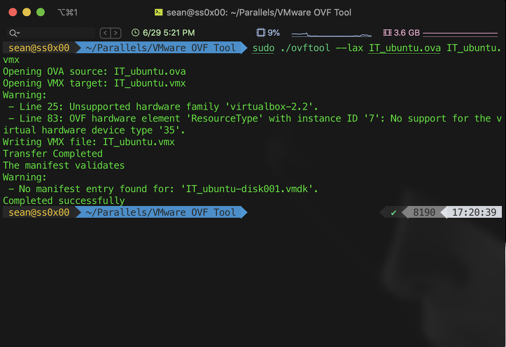The height and width of the screenshot is (347, 506).
Task: Click the 'Transfer Completed' line
Action: click(x=52, y=154)
